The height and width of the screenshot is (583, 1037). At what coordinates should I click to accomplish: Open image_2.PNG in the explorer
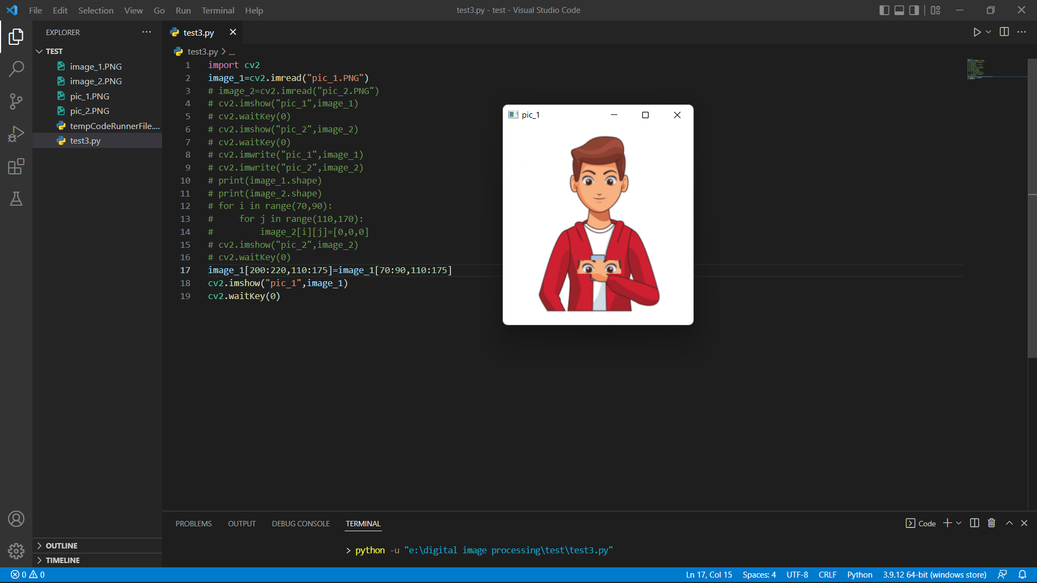(97, 81)
